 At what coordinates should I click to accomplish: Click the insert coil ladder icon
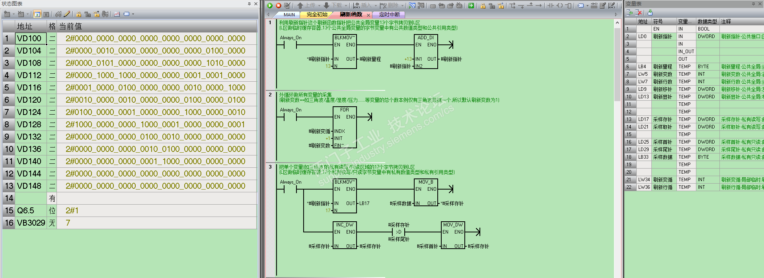pyautogui.click(x=559, y=6)
